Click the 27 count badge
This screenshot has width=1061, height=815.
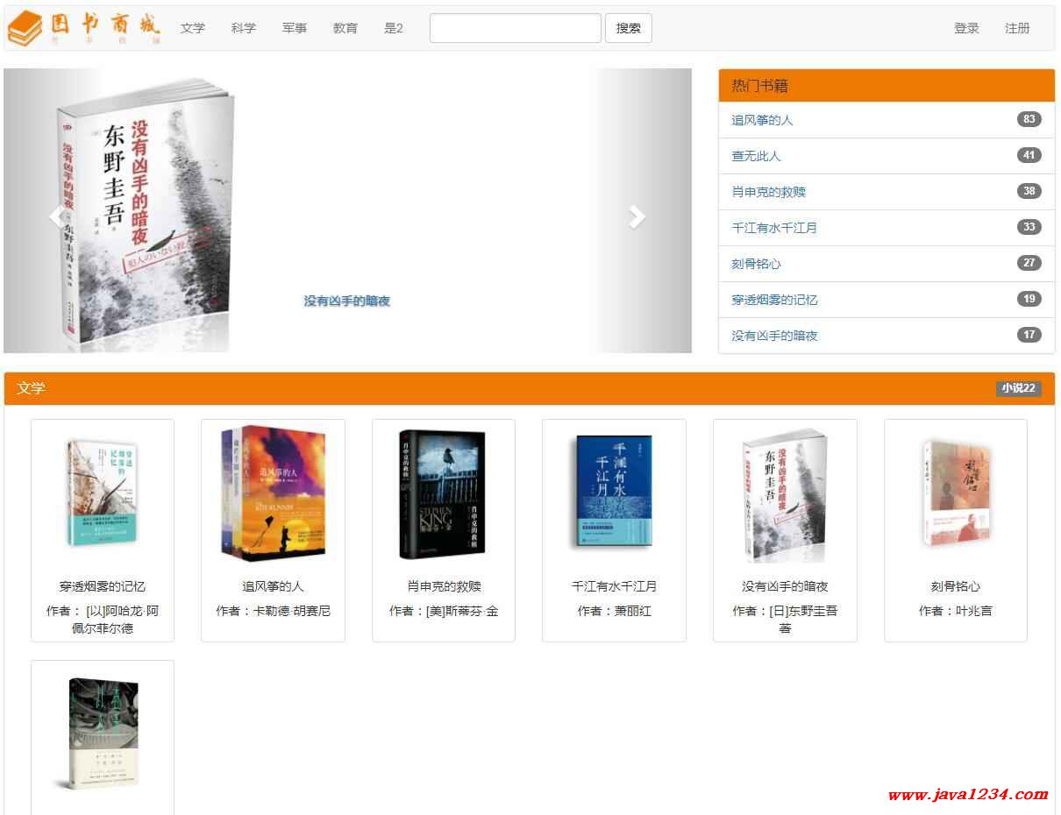pos(1029,263)
